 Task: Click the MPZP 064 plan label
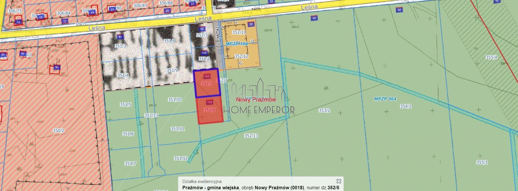pyautogui.click(x=385, y=99)
